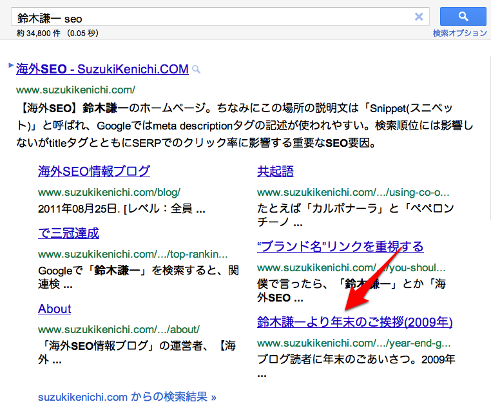Click the URL ending in /year-end-g...

coord(354,343)
